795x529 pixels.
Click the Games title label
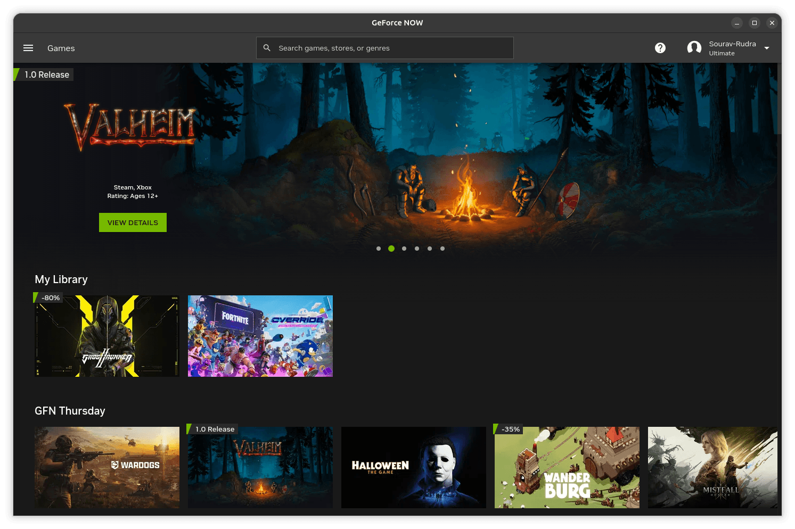pyautogui.click(x=61, y=48)
